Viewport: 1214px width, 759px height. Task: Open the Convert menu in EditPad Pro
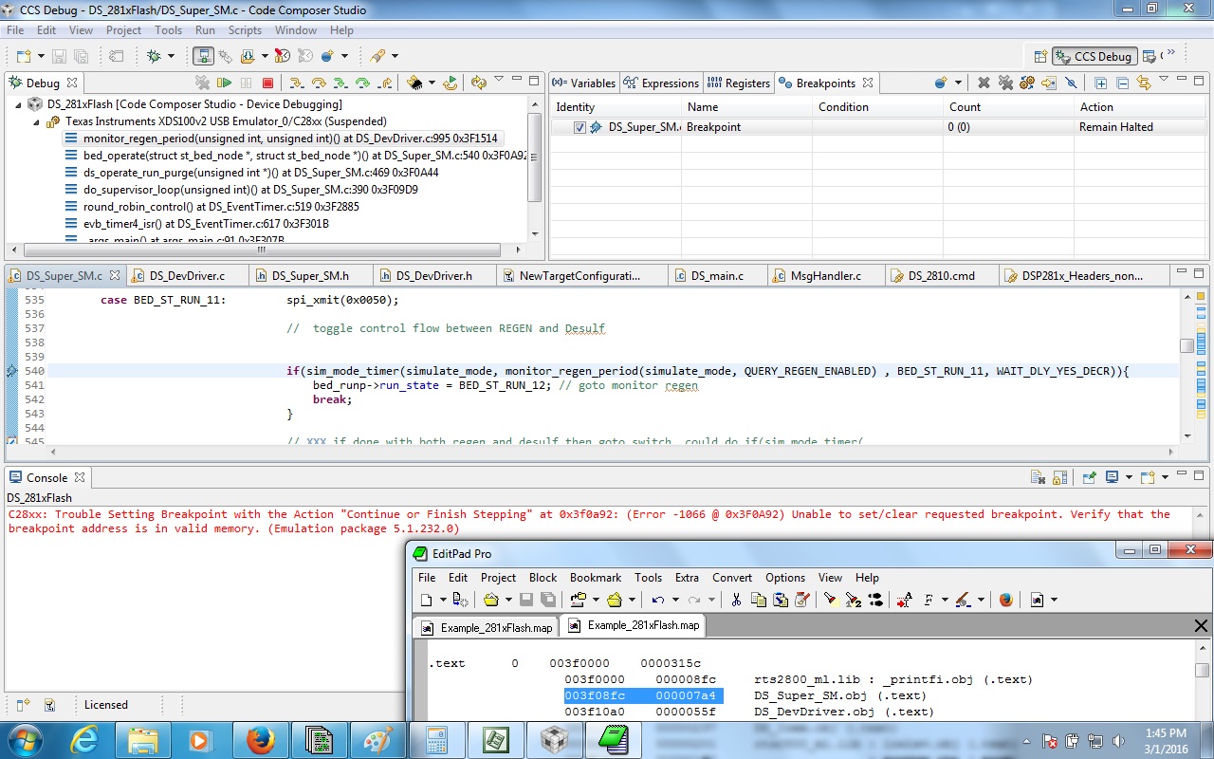pyautogui.click(x=732, y=577)
